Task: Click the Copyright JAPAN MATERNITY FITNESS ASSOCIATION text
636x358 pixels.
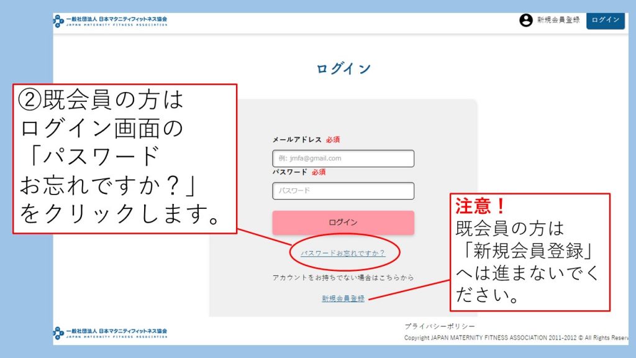Action: (516, 337)
